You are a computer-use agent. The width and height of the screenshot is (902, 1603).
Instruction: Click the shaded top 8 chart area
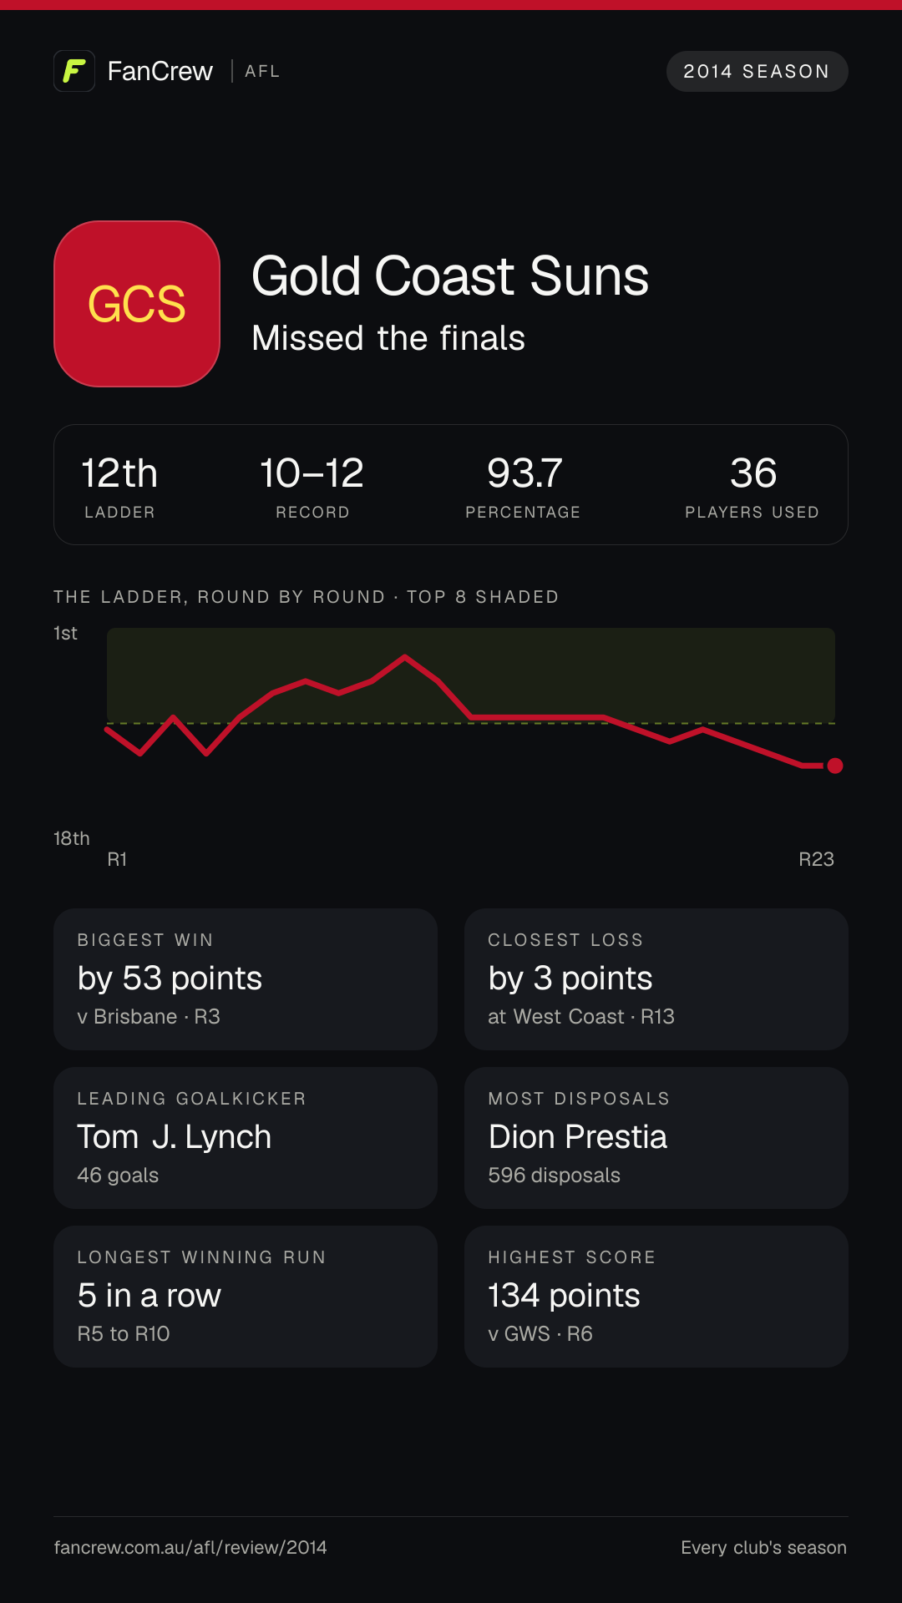(x=471, y=675)
